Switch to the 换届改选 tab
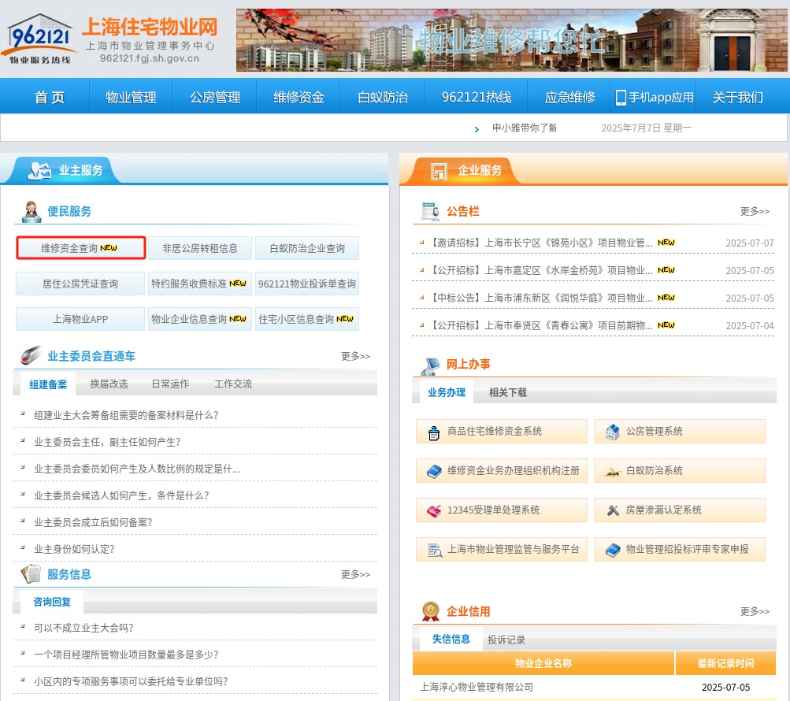This screenshot has width=790, height=701. coord(109,384)
